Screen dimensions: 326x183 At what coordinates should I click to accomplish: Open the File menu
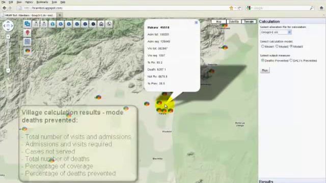(4, 2)
